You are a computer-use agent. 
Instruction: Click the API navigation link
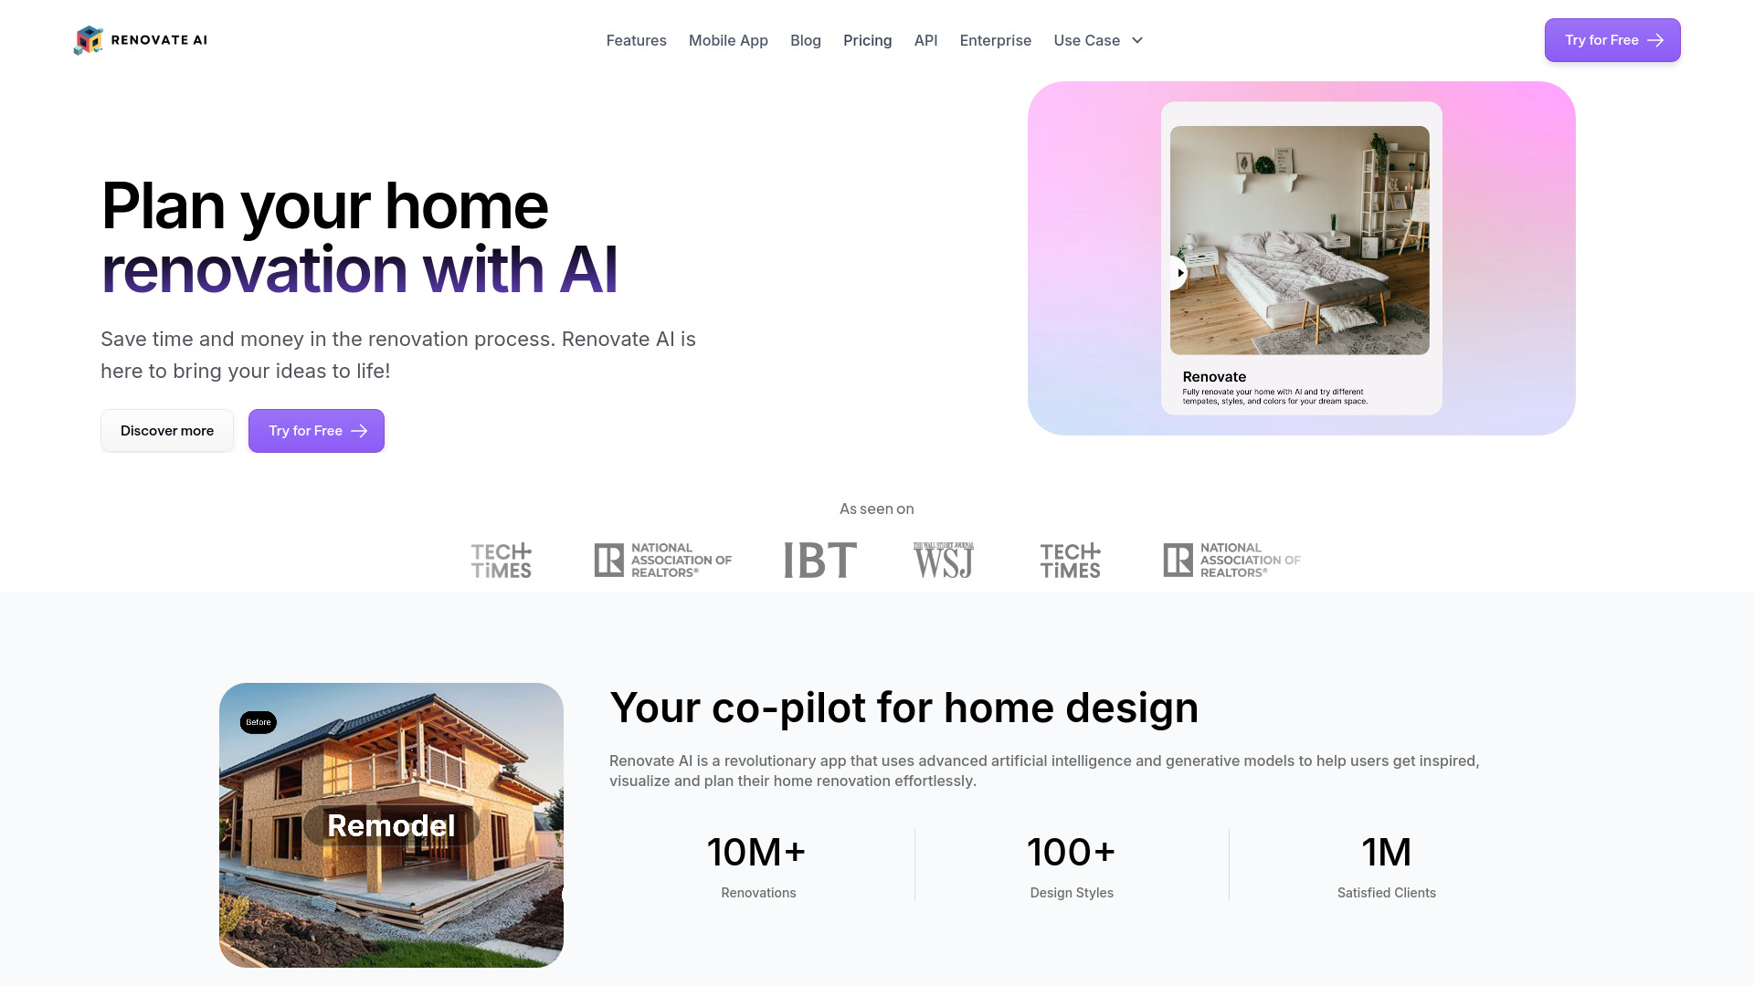coord(925,40)
